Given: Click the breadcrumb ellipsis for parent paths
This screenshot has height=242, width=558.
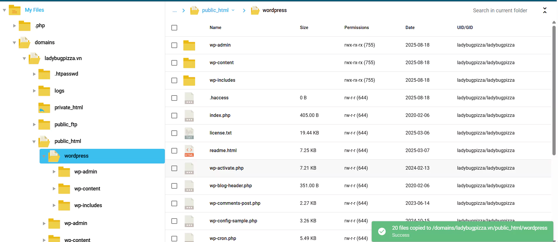Looking at the screenshot, I should (x=175, y=11).
